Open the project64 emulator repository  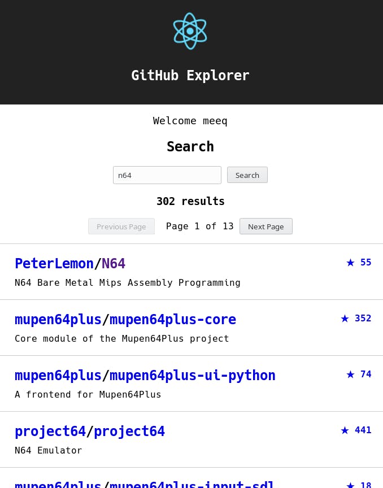pos(129,431)
